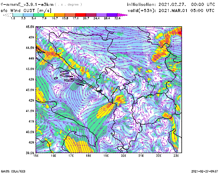Viewport: 224px width, 173px height.
Task: Click the legend value "32.6"
Action: click(117, 18)
